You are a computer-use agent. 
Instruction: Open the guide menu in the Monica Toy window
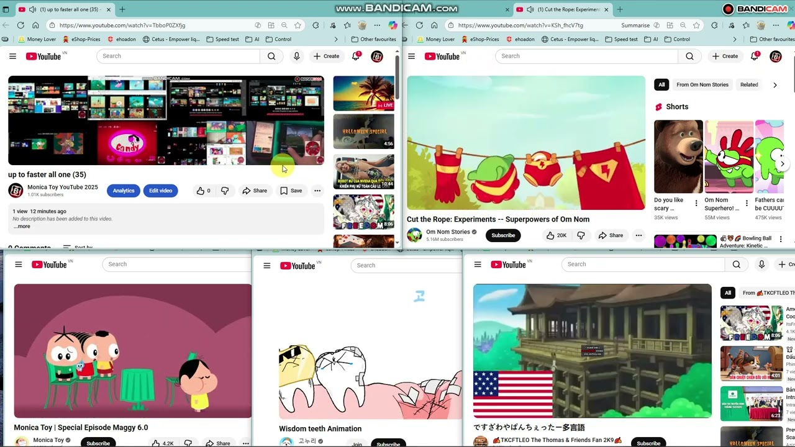(19, 264)
